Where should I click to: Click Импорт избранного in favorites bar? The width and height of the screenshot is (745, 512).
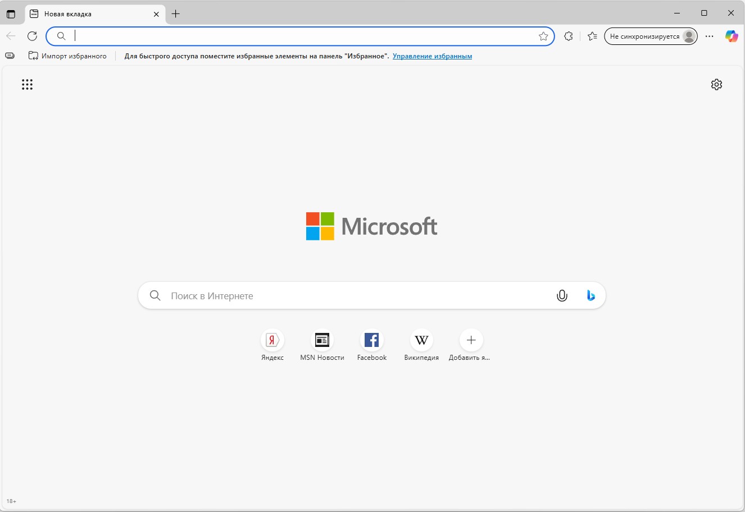click(x=67, y=56)
